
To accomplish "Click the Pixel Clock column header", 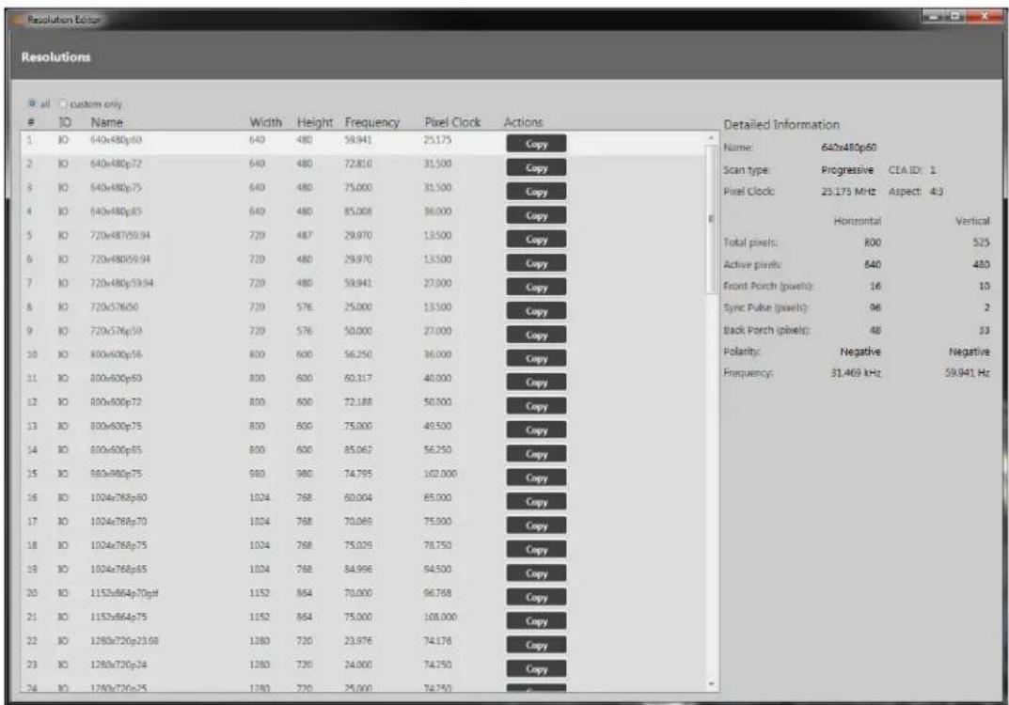I will 452,122.
